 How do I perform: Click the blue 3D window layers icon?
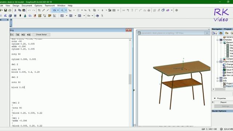tap(163, 10)
